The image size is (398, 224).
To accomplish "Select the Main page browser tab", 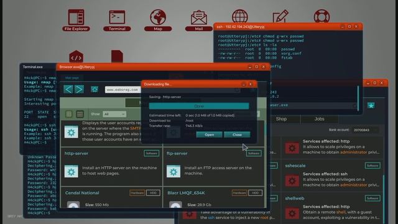I will pos(72,78).
